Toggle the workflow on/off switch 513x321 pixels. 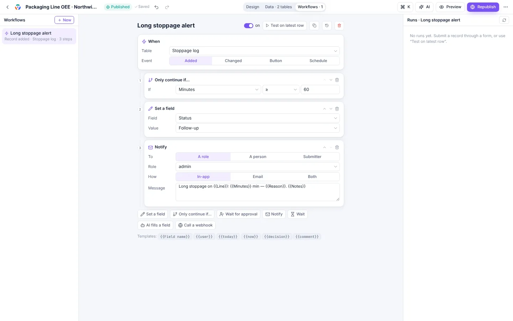(248, 26)
